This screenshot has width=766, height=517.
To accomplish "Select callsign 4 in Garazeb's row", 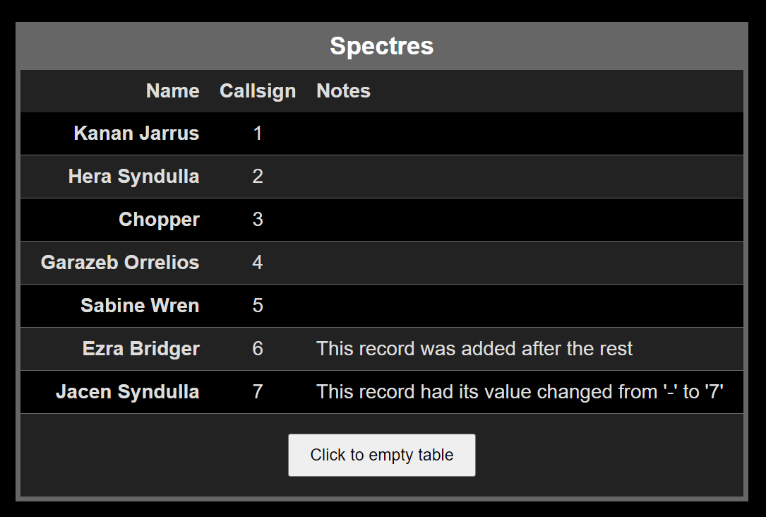I will pos(258,263).
